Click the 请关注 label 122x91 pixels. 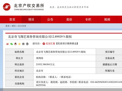click(37, 43)
